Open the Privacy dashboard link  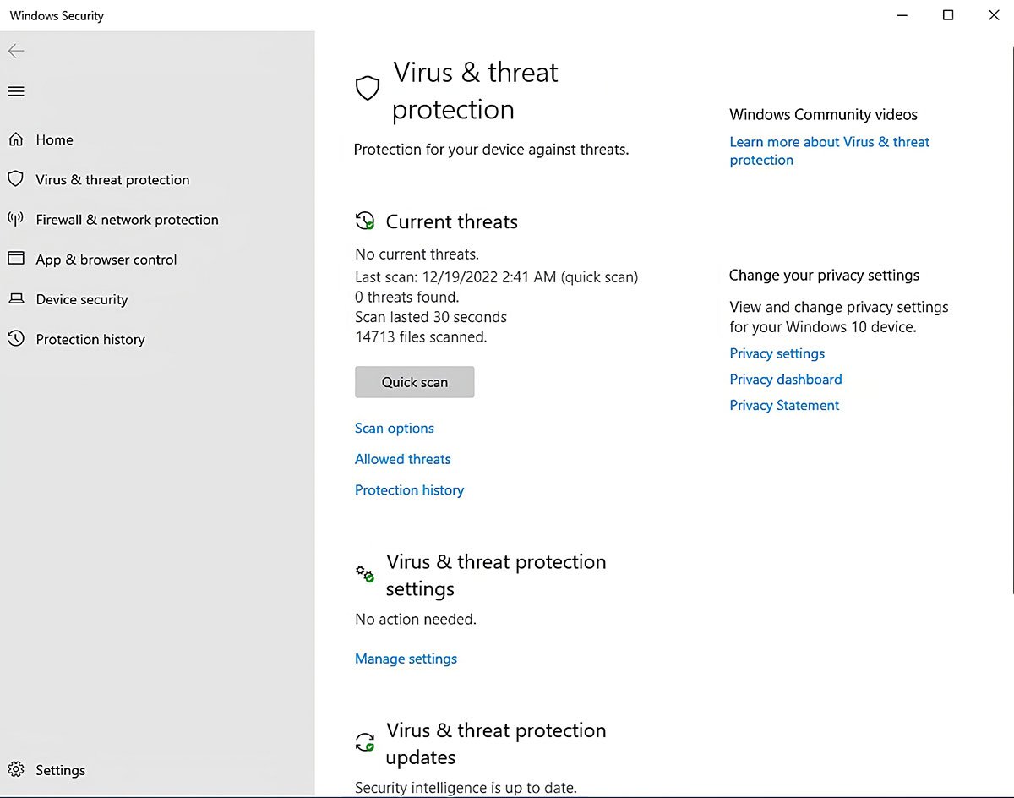coord(785,380)
